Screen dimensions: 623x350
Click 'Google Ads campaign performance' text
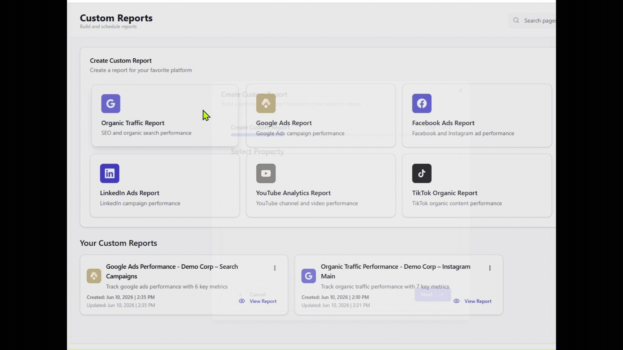pos(300,133)
